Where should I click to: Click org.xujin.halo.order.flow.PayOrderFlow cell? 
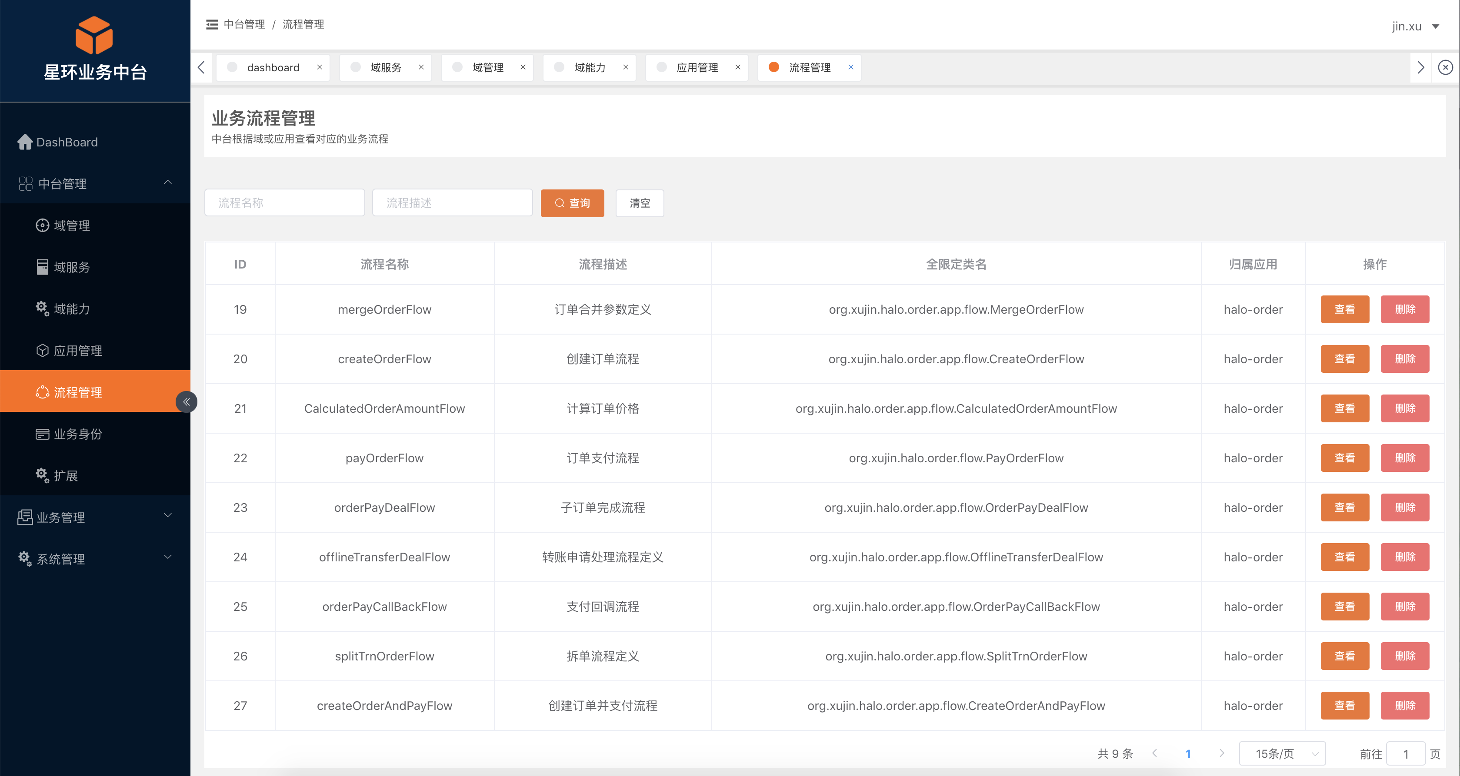point(956,458)
